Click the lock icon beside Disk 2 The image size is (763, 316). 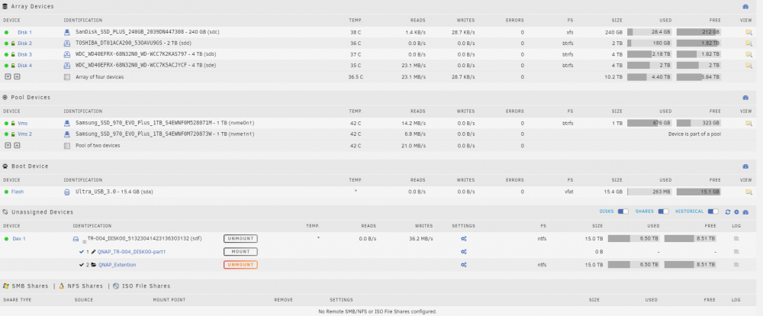13,44
